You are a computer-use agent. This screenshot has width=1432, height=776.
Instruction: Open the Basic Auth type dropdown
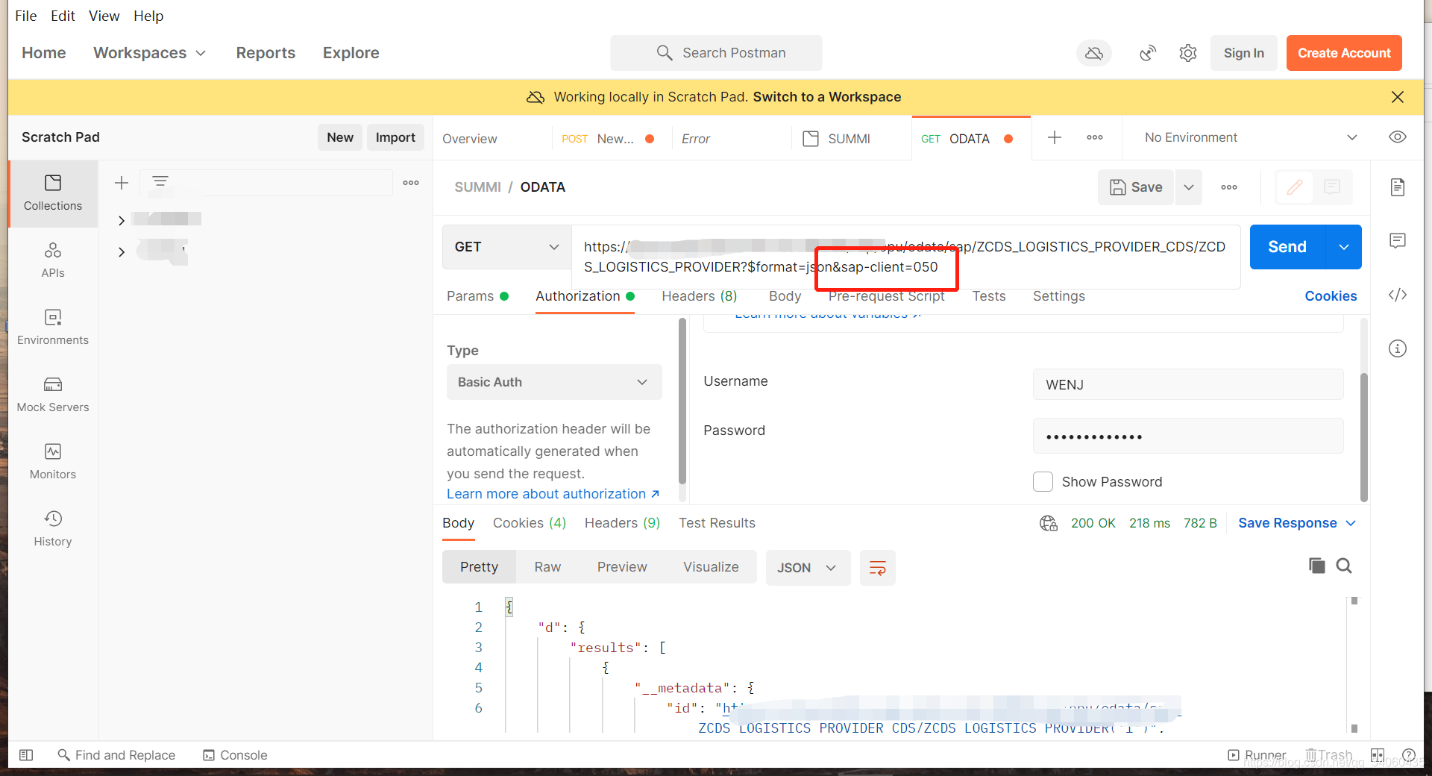[554, 382]
